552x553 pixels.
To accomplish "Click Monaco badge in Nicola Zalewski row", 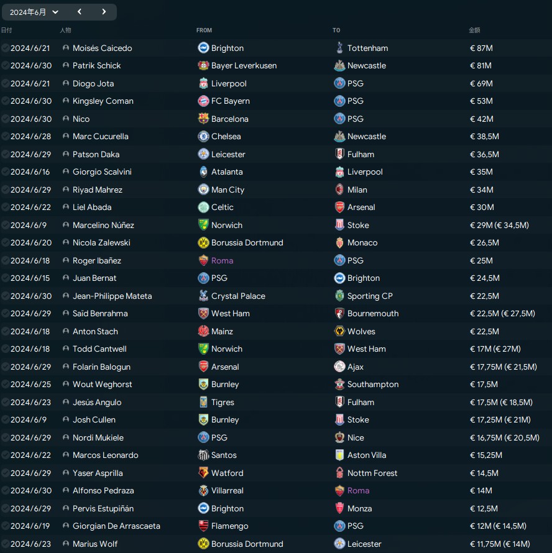I will 339,243.
